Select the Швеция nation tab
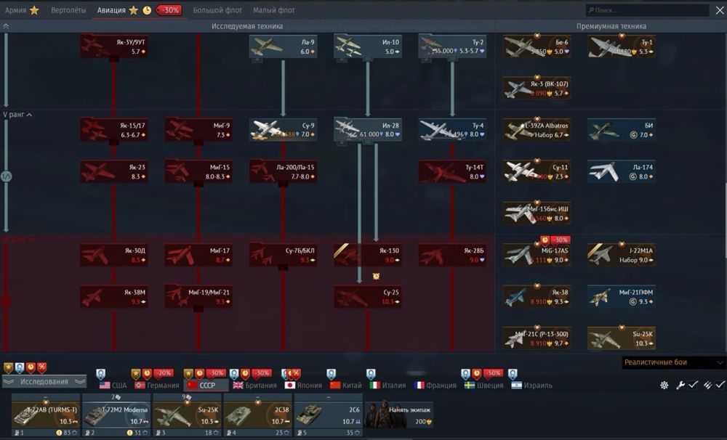 pos(483,385)
